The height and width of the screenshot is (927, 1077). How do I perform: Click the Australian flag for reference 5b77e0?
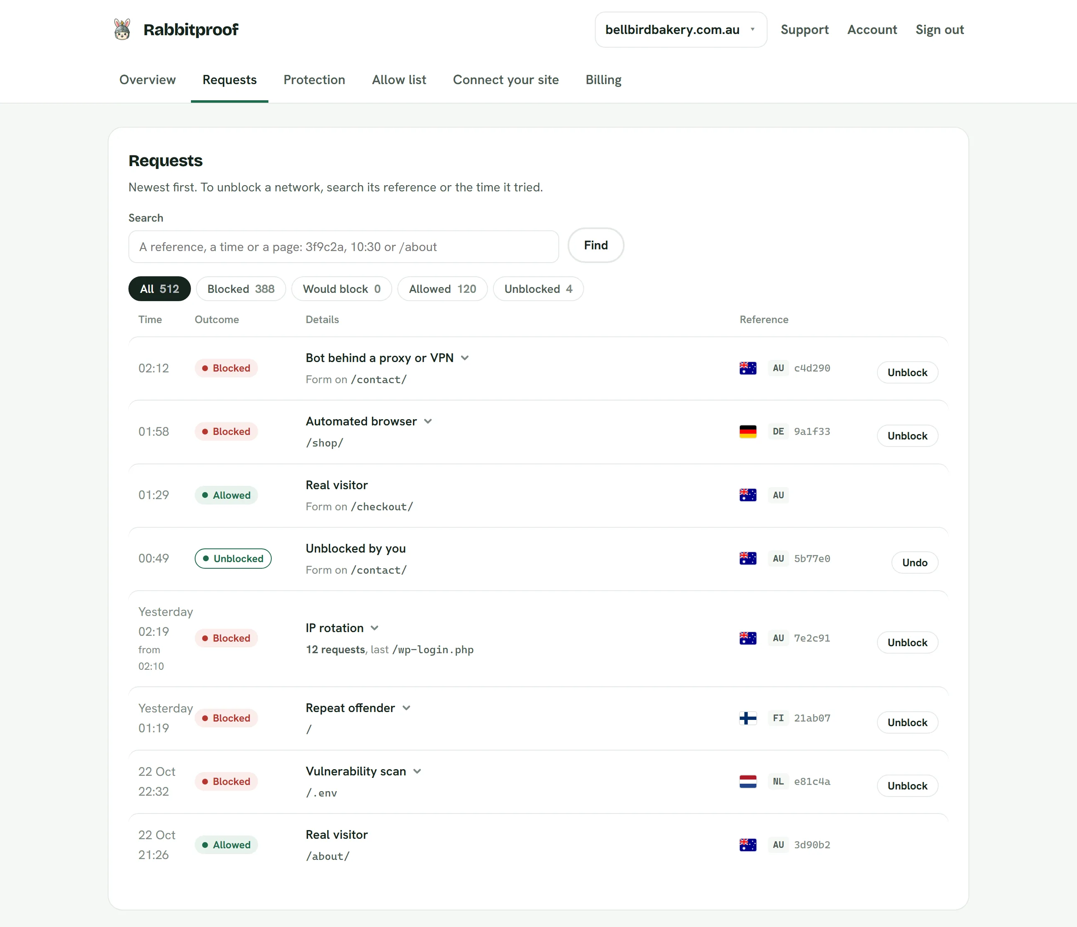click(747, 559)
